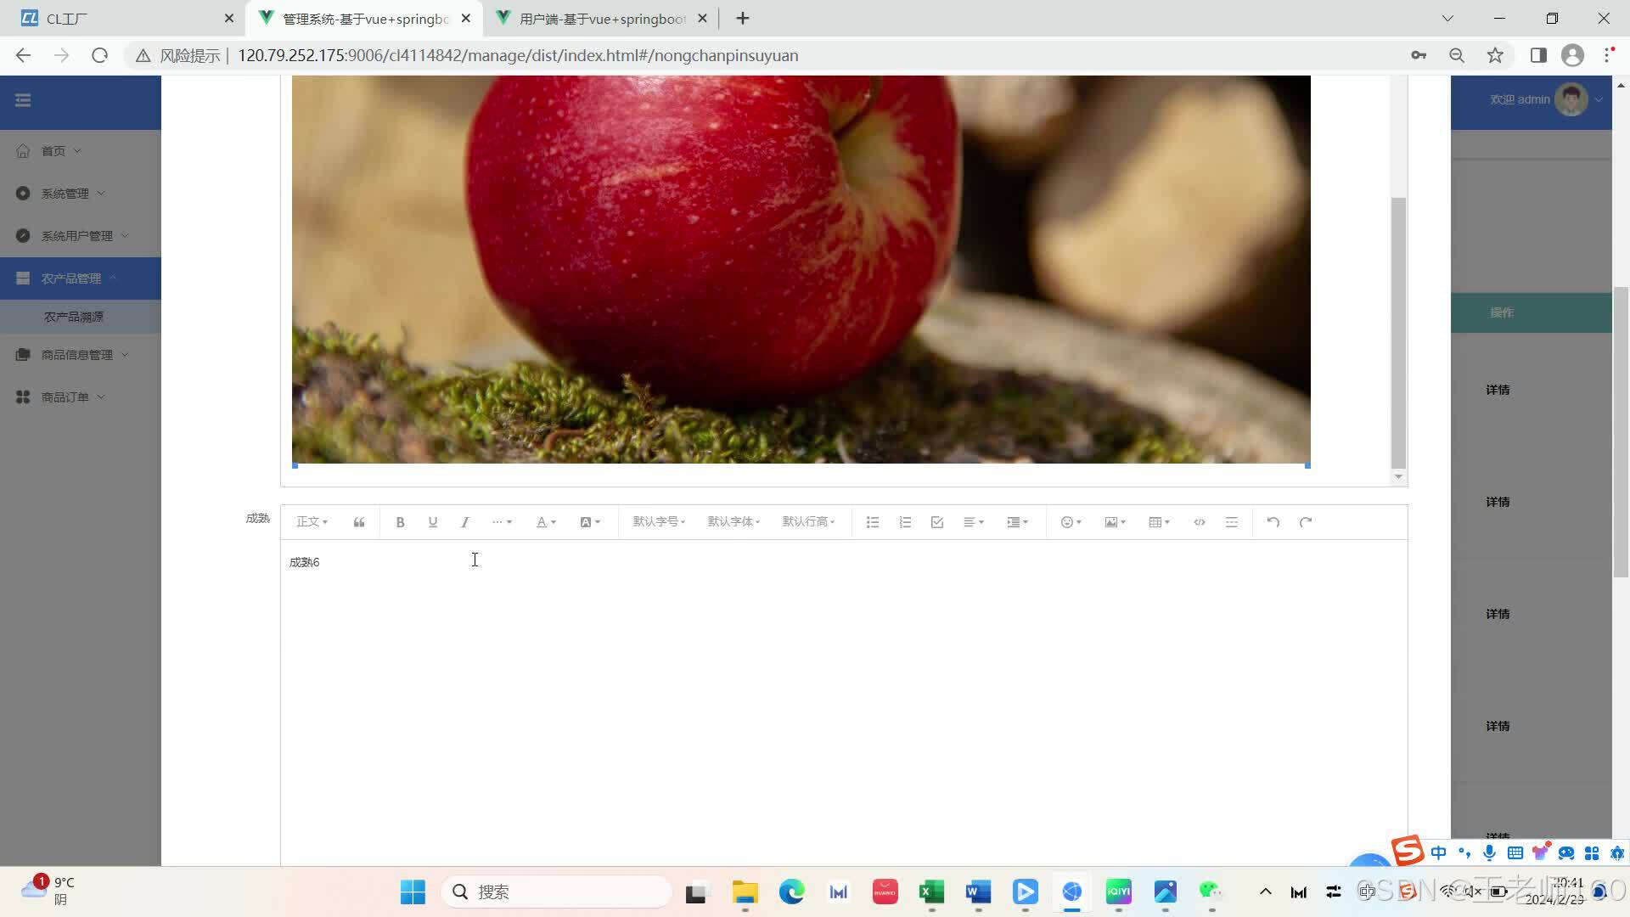Open the 默认字号 font size dropdown
This screenshot has width=1630, height=917.
[659, 521]
